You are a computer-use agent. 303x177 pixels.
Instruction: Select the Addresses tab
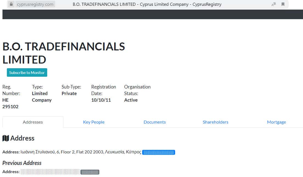pyautogui.click(x=33, y=122)
